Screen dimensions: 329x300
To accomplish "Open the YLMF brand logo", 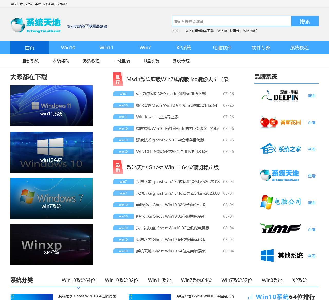I will [x=280, y=229].
